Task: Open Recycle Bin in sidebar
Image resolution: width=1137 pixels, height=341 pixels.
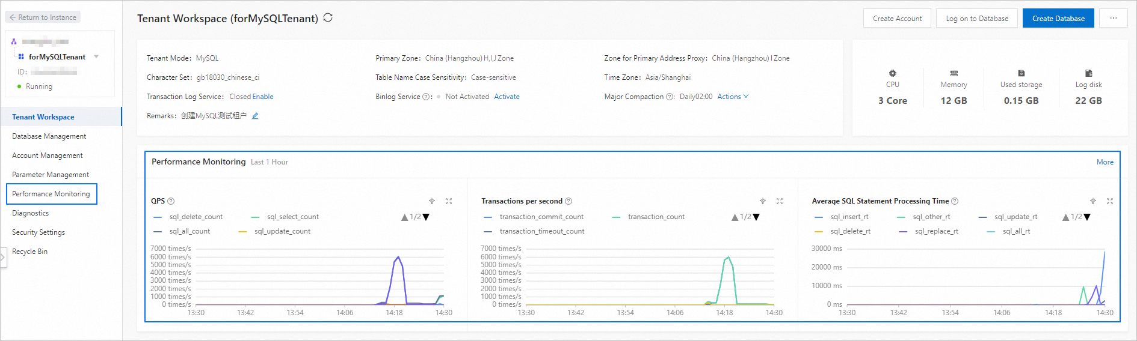Action: (61, 252)
